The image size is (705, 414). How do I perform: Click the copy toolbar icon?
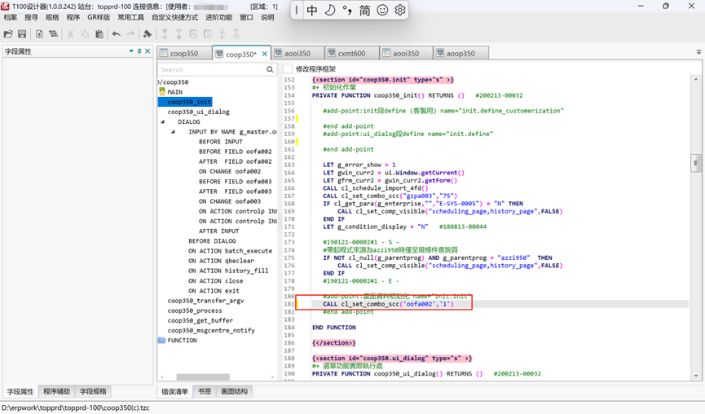[85, 34]
